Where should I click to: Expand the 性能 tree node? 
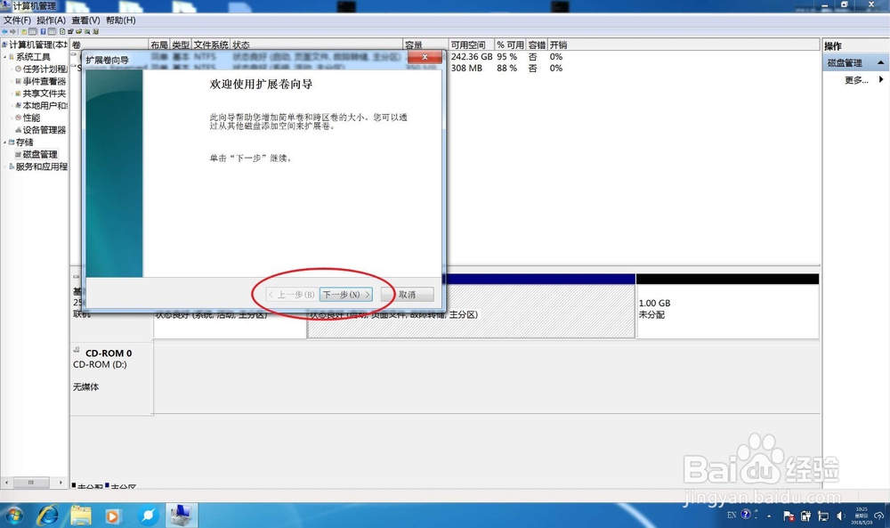pyautogui.click(x=12, y=118)
